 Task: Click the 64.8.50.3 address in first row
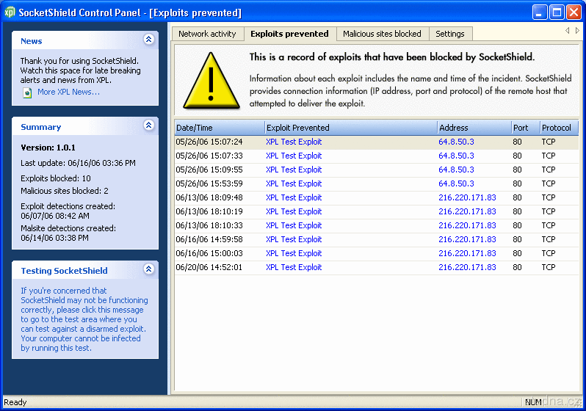point(456,142)
